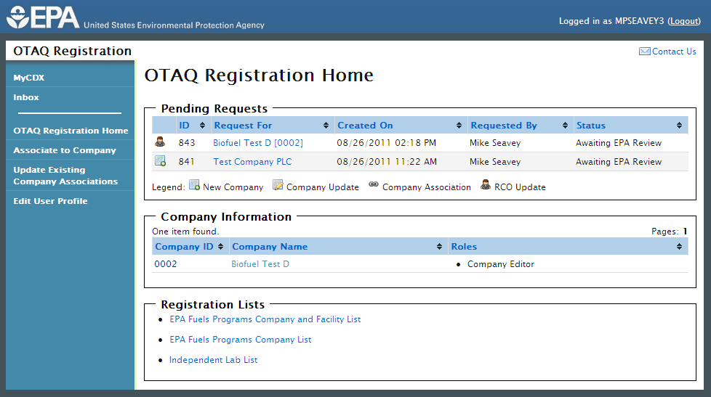Click the New Company legend icon
This screenshot has height=397, width=711.
[194, 185]
